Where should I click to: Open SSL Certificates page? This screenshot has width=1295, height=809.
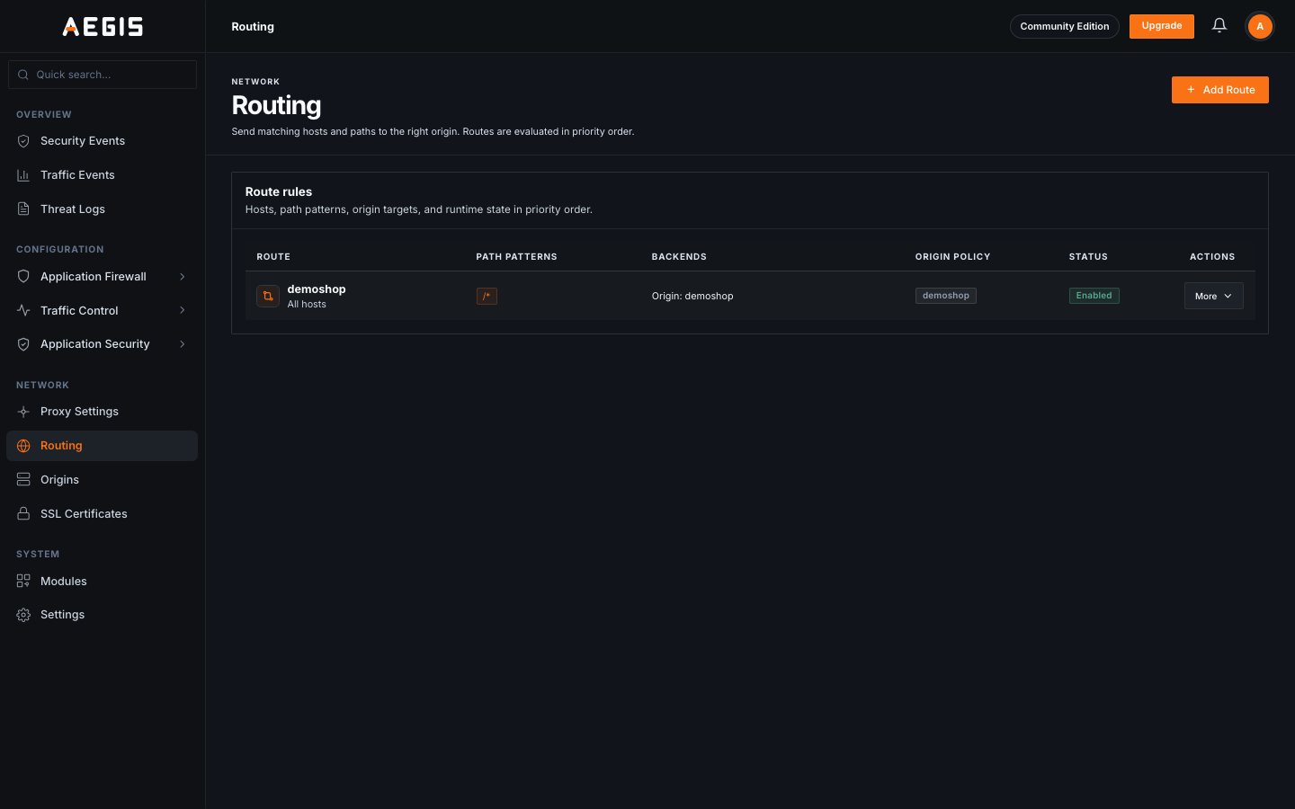coord(102,514)
